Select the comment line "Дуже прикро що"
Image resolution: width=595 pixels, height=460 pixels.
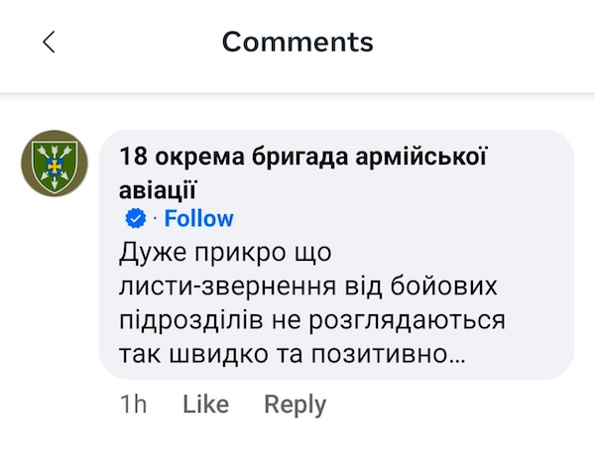pyautogui.click(x=225, y=253)
